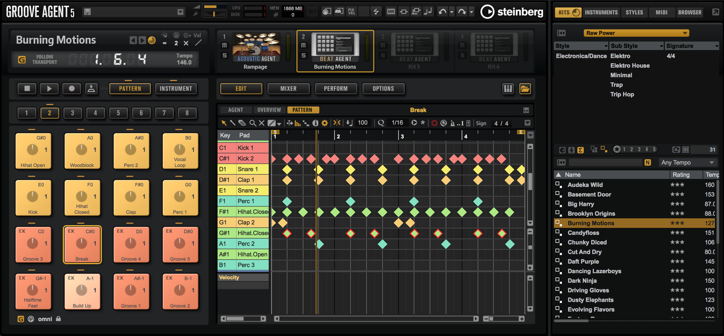Click the undo arrow in top toolbar

(442, 12)
